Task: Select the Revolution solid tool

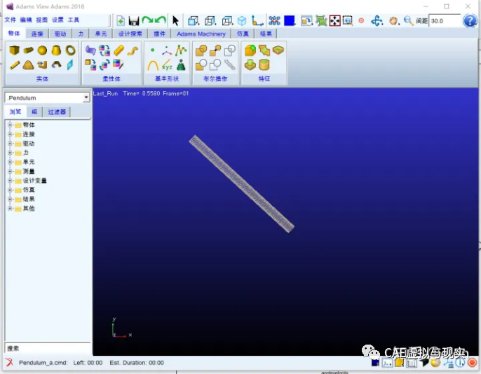Action: pyautogui.click(x=56, y=64)
